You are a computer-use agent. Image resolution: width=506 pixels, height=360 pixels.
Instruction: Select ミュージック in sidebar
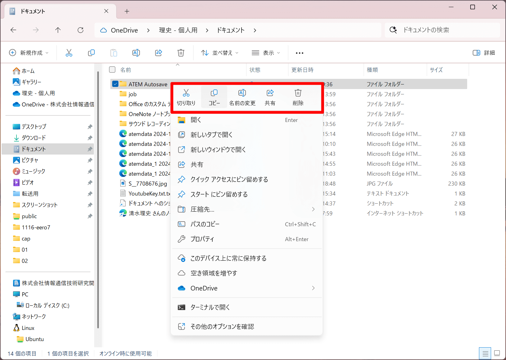click(29, 171)
